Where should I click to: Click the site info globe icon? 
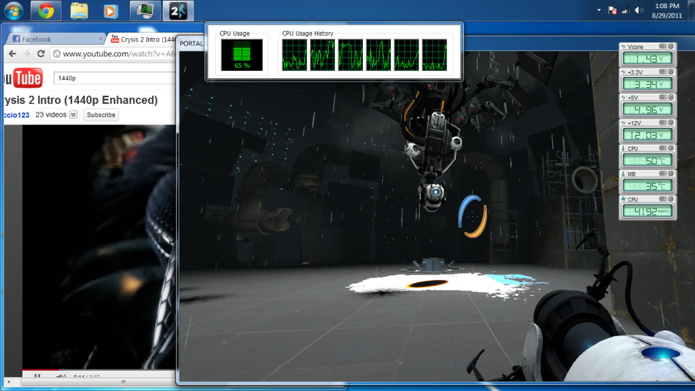[57, 54]
